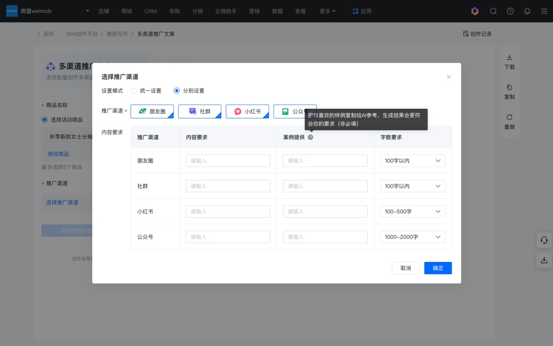This screenshot has width=553, height=346.
Task: Open the help question mark icon
Action: [511, 11]
